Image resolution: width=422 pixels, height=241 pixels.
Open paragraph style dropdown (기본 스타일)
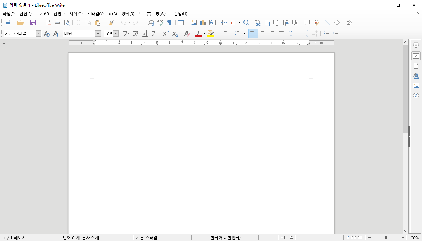tap(38, 33)
